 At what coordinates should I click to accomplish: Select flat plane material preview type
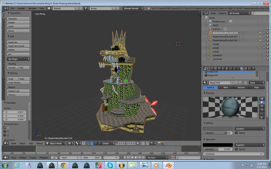click(262, 99)
